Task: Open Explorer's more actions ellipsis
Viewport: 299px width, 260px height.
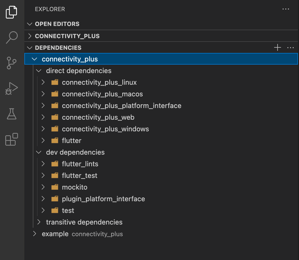Action: pos(286,9)
